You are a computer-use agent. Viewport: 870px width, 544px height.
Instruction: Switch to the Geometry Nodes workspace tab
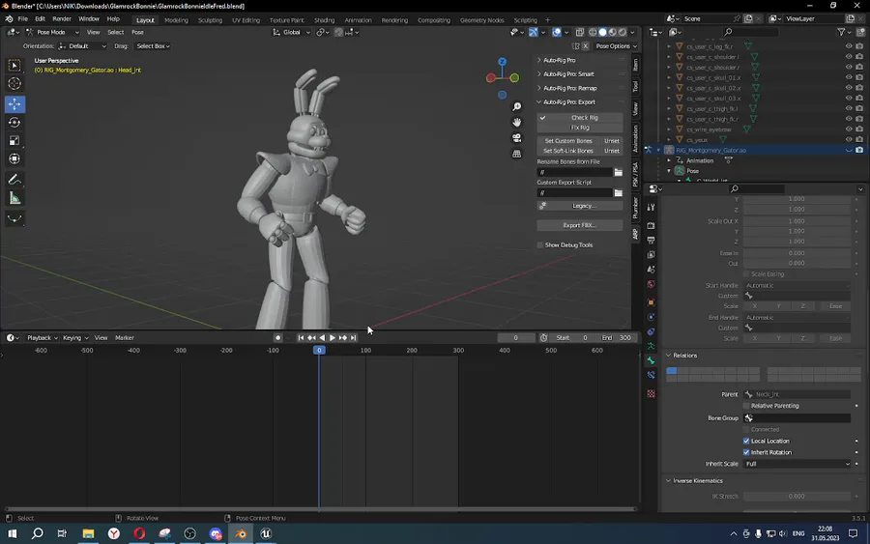point(481,20)
